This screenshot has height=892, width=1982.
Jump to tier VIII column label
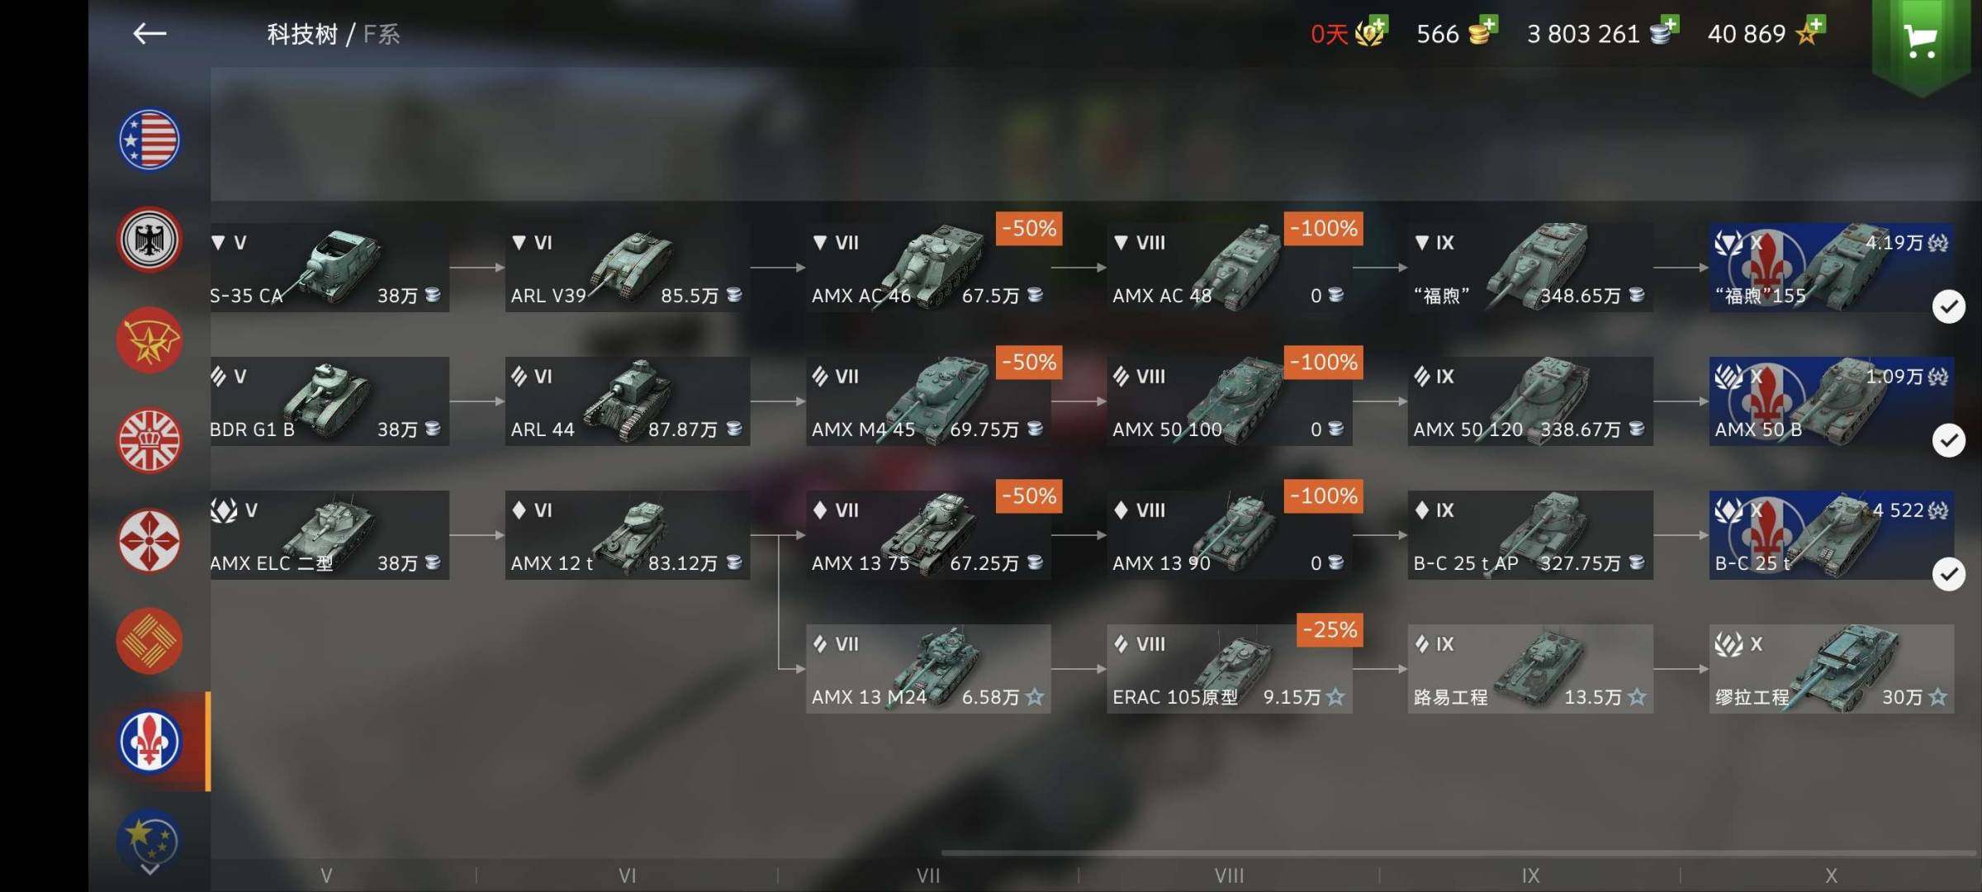(x=1229, y=875)
